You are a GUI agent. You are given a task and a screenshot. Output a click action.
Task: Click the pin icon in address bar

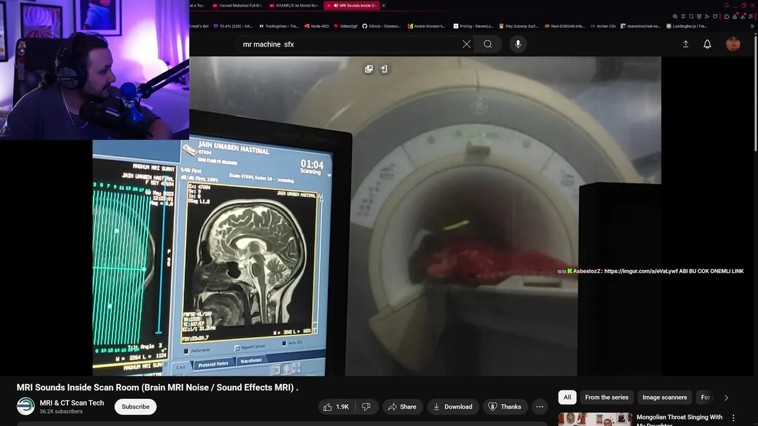[x=683, y=16]
